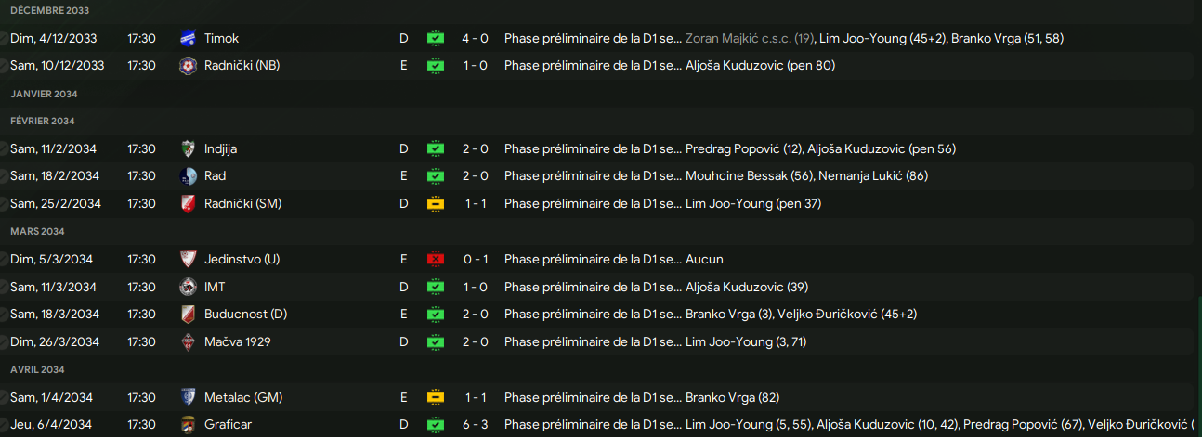
Task: Select the Sam, 25/2/2034 fixture date
Action: tap(55, 204)
